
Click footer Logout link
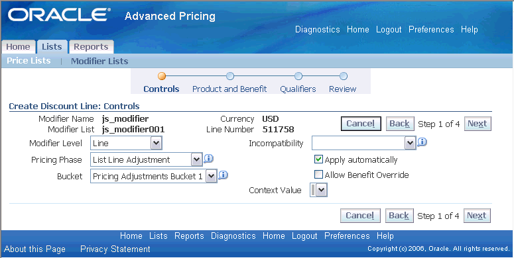pyautogui.click(x=304, y=236)
